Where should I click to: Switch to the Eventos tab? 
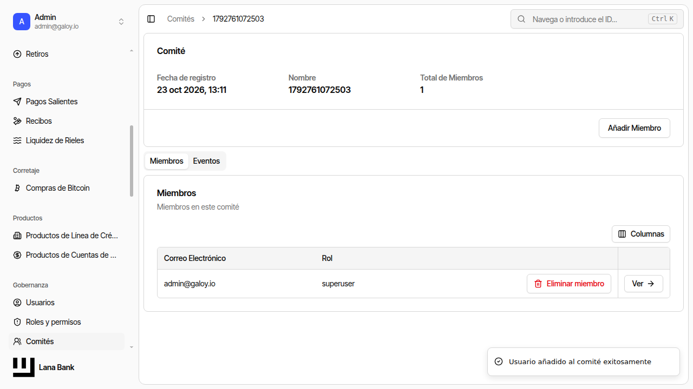pyautogui.click(x=206, y=161)
